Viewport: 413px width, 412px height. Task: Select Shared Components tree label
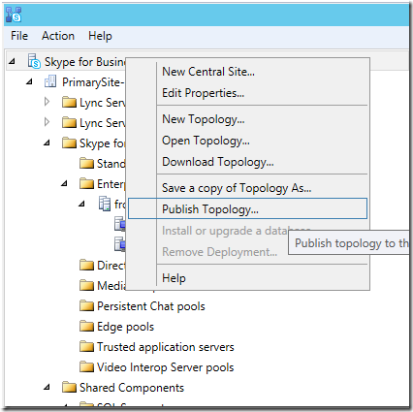click(x=132, y=388)
